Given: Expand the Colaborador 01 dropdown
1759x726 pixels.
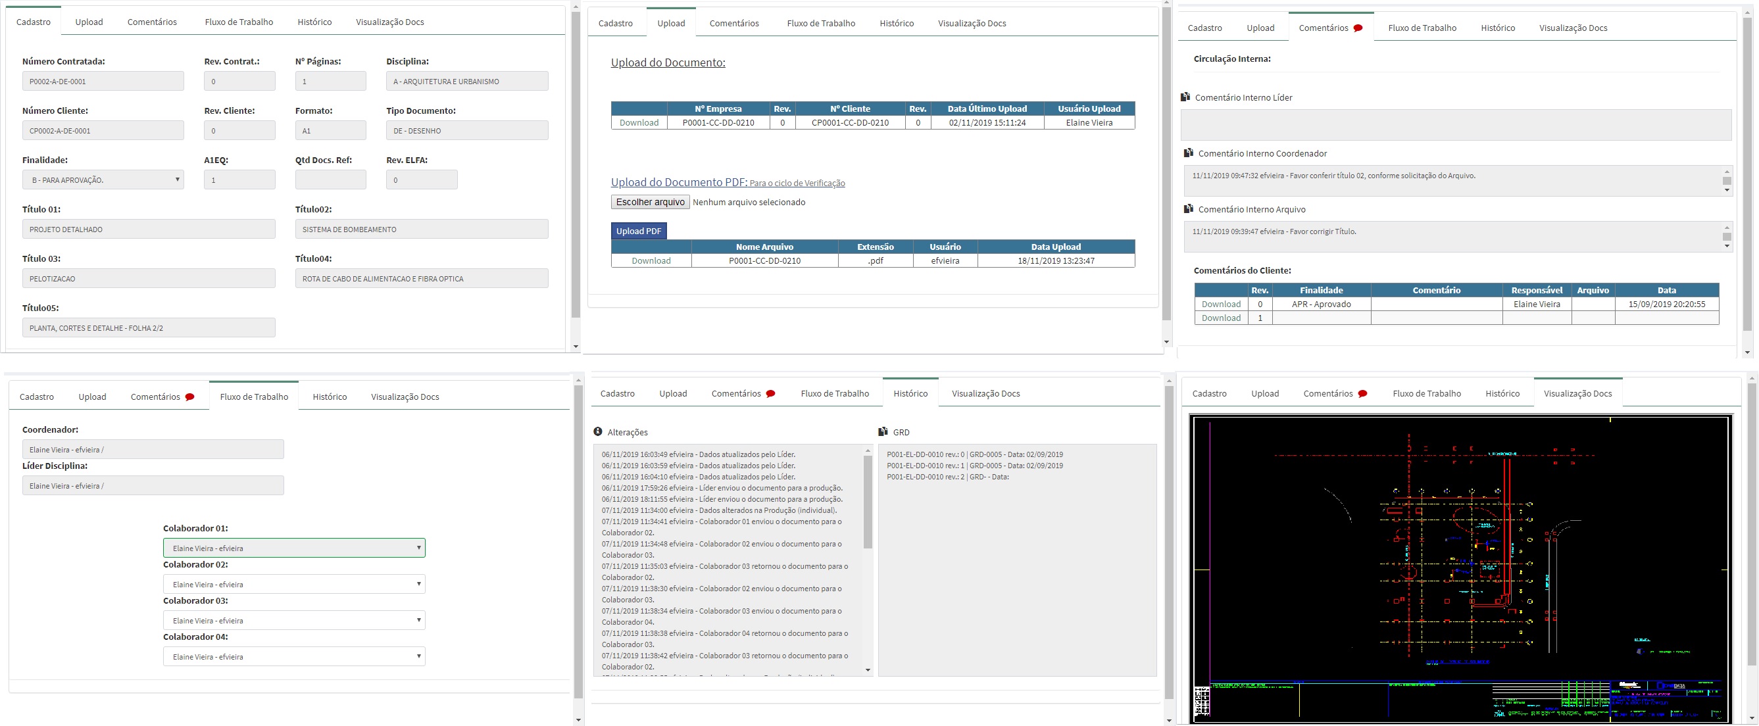Looking at the screenshot, I should click(293, 548).
